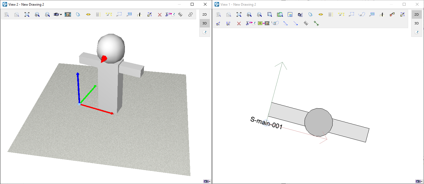Click Zoom to fit icon in View 2
The width and height of the screenshot is (424, 184).
click(27, 14)
